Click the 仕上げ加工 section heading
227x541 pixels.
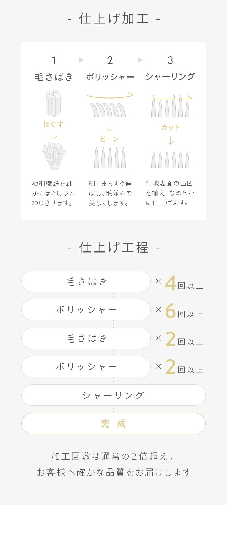tap(113, 19)
